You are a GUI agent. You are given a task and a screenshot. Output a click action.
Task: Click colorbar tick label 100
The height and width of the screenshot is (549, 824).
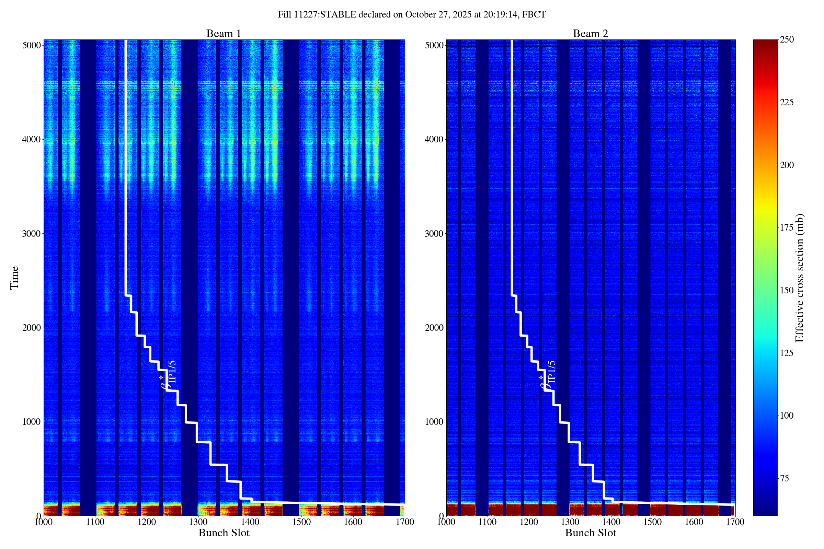[787, 416]
